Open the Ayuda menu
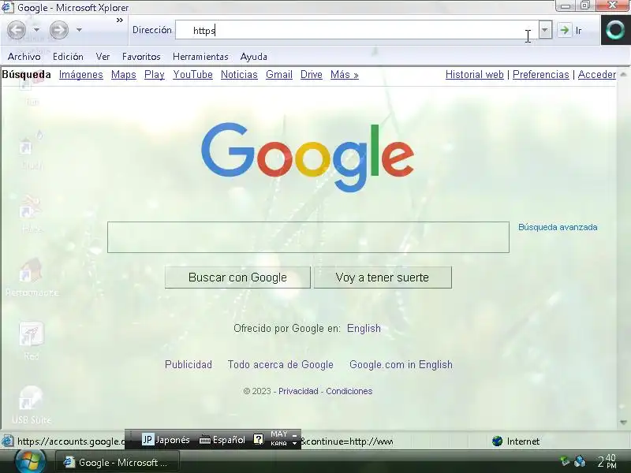This screenshot has width=631, height=473. click(253, 57)
